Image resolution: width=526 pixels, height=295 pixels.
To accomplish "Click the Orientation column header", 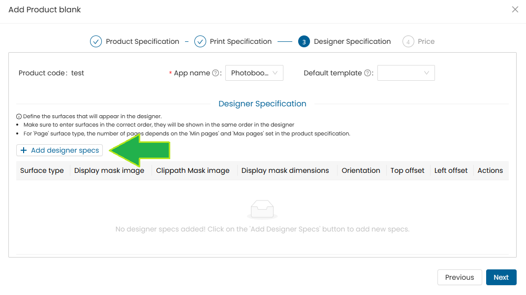I will 361,170.
